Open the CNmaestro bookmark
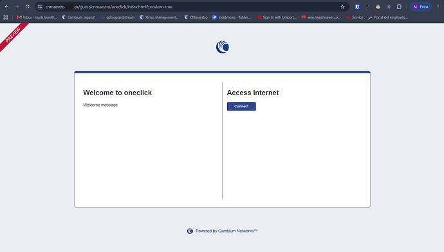Viewport: 444px width, 252px height. (196, 17)
